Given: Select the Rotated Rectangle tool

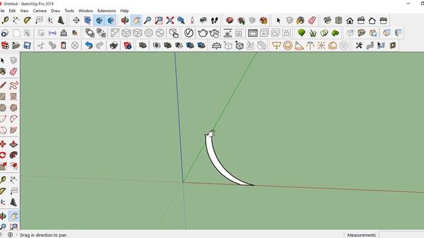Looking at the screenshot, I should tap(13, 97).
